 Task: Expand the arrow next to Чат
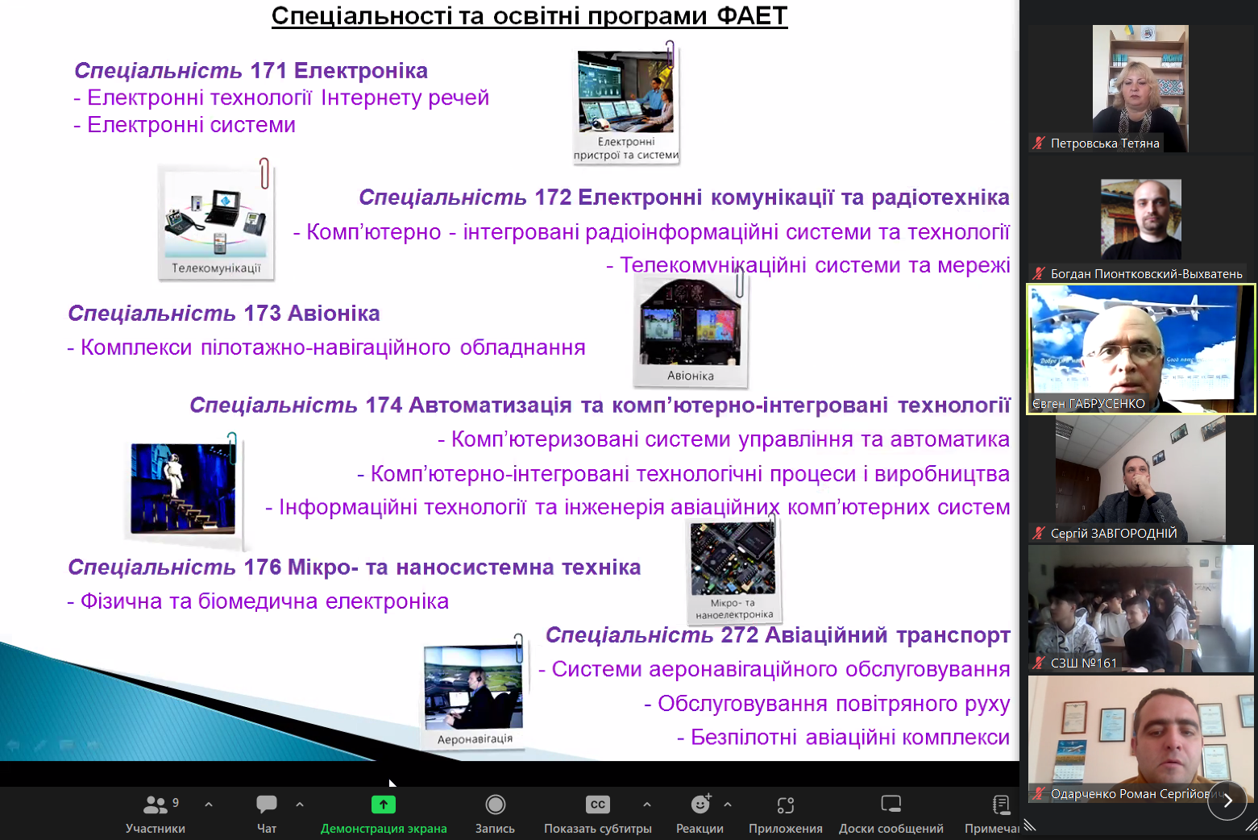point(300,805)
